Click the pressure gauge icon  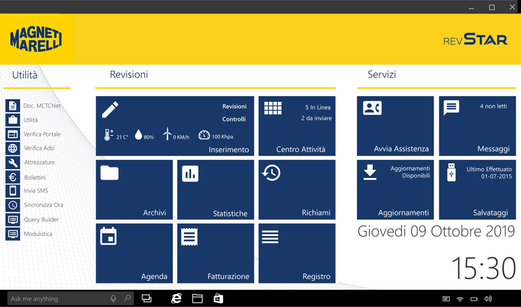[204, 135]
